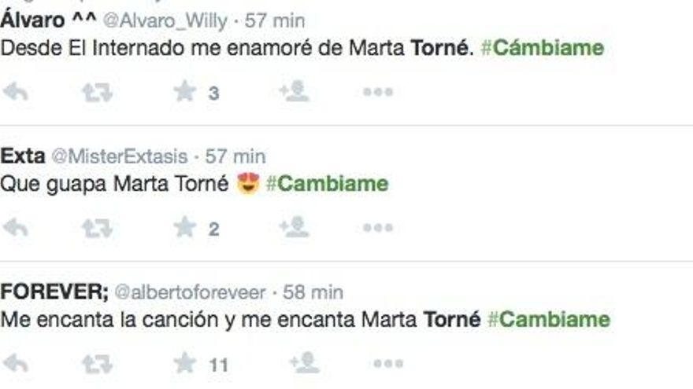
Task: Follow user from Exta's tweet
Action: pos(293,229)
